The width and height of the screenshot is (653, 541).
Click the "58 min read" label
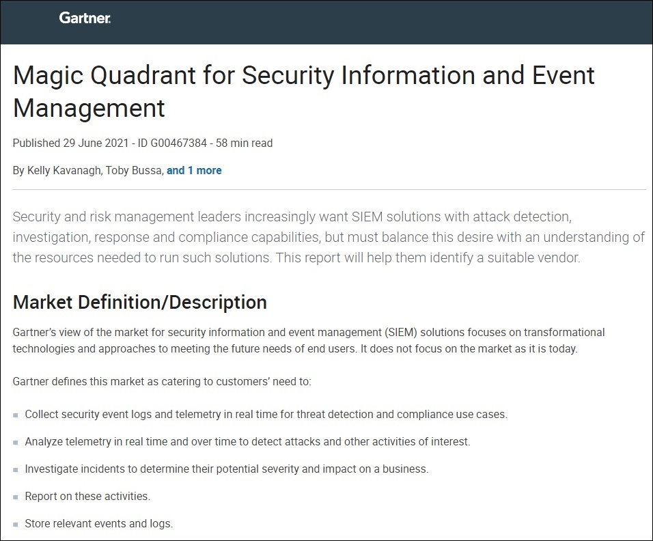(x=245, y=143)
